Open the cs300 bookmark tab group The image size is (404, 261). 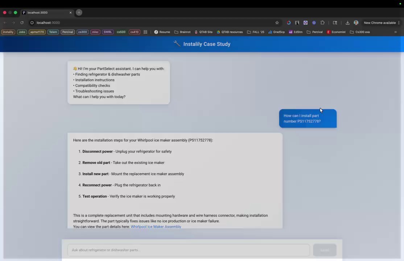pos(82,32)
